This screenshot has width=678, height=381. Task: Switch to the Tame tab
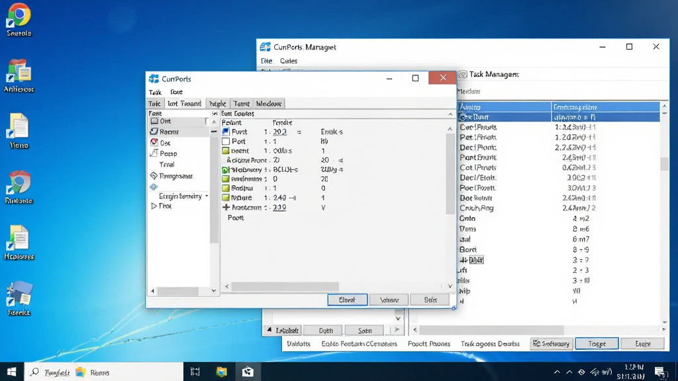tap(241, 104)
